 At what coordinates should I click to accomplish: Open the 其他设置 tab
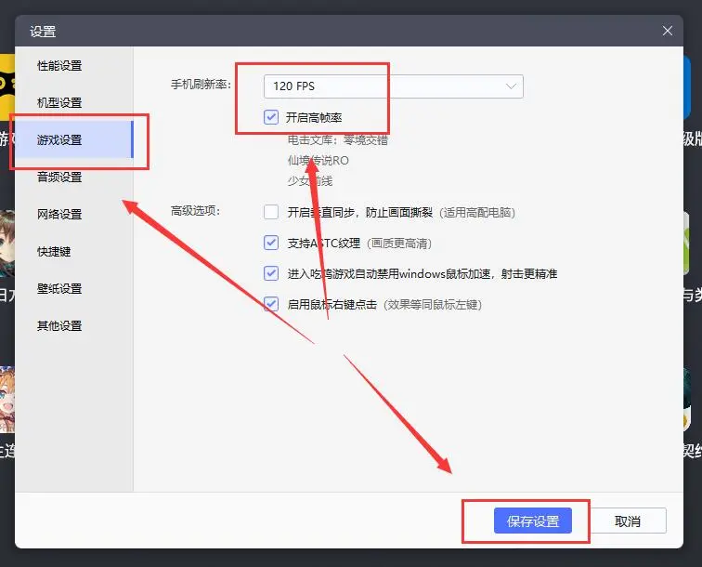coord(59,326)
